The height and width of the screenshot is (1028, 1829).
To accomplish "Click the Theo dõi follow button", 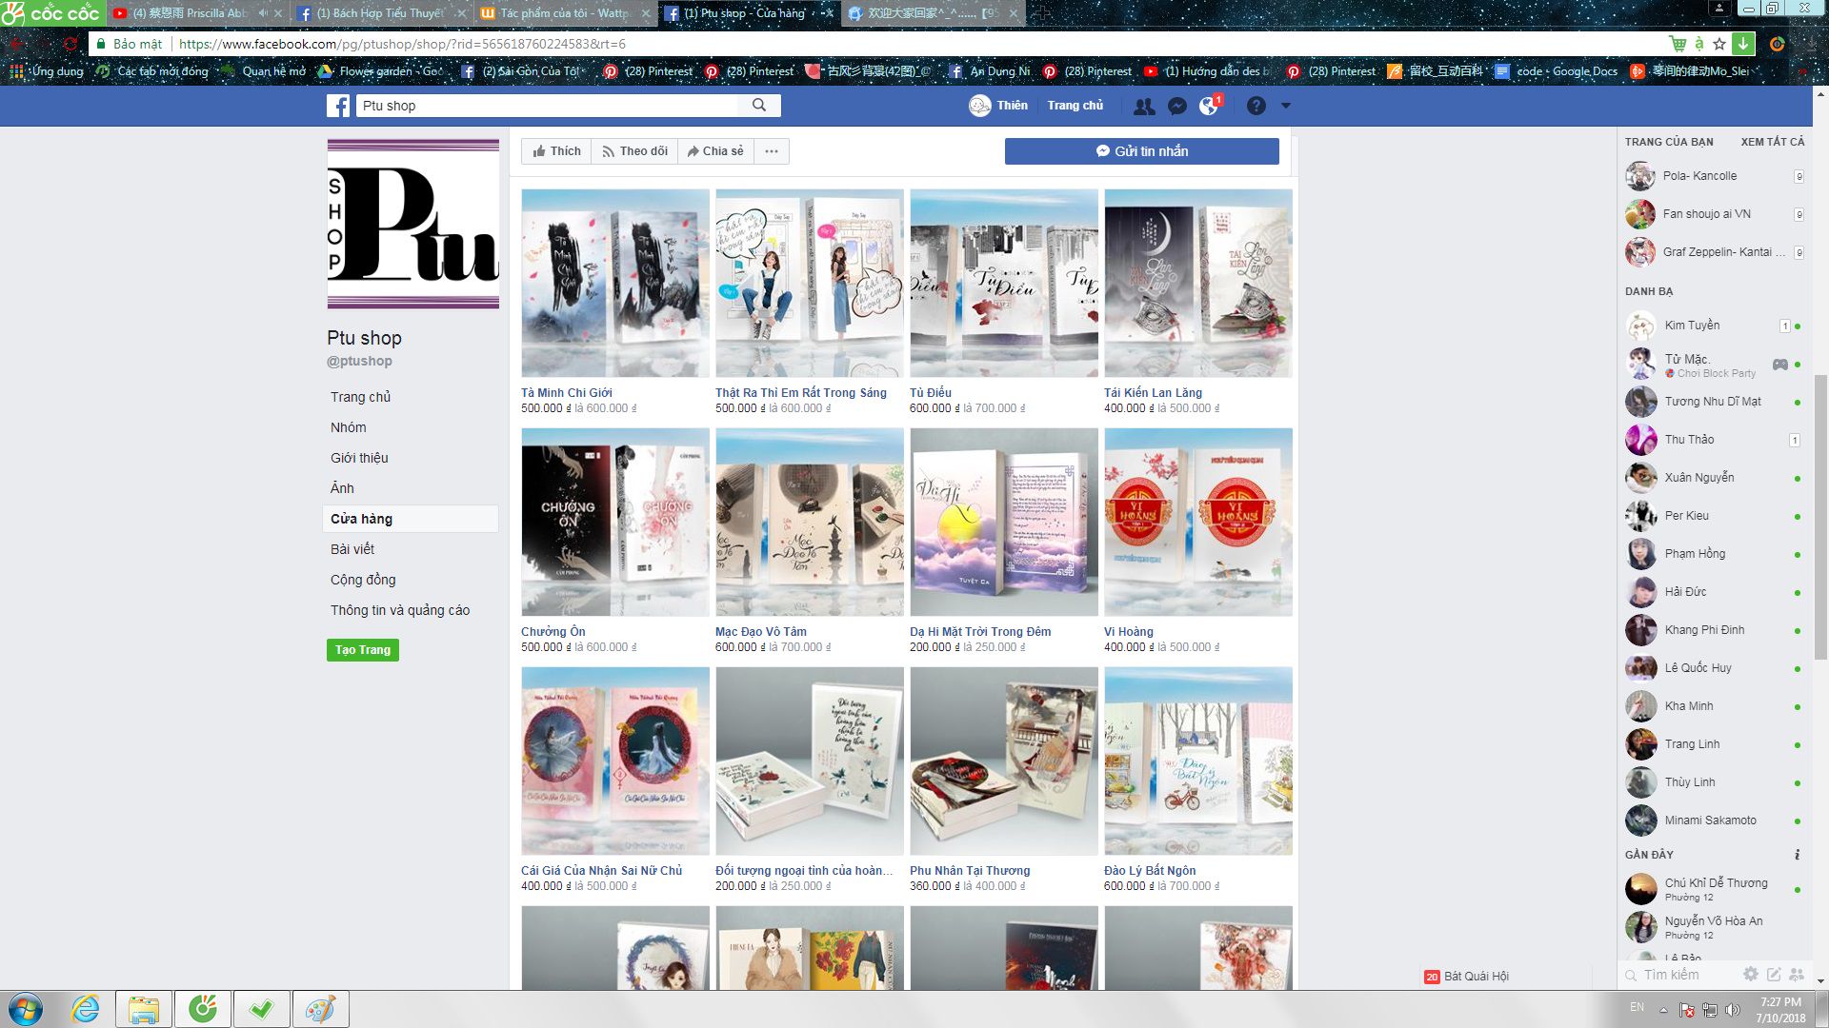I will coord(634,151).
